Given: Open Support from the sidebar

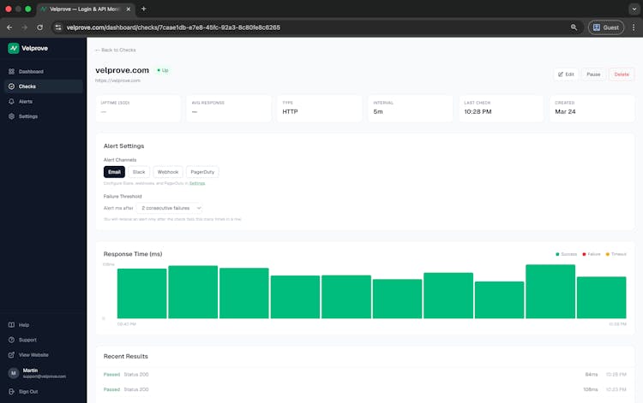Looking at the screenshot, I should [11, 340].
